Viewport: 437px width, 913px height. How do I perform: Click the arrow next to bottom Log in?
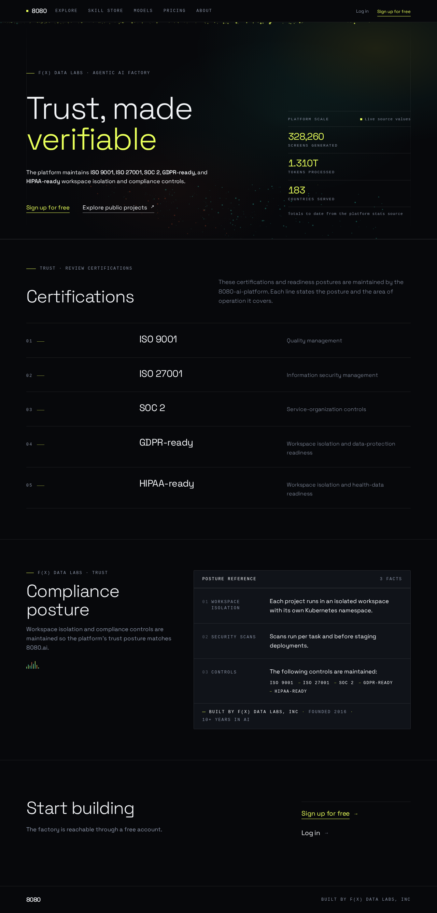(x=326, y=833)
